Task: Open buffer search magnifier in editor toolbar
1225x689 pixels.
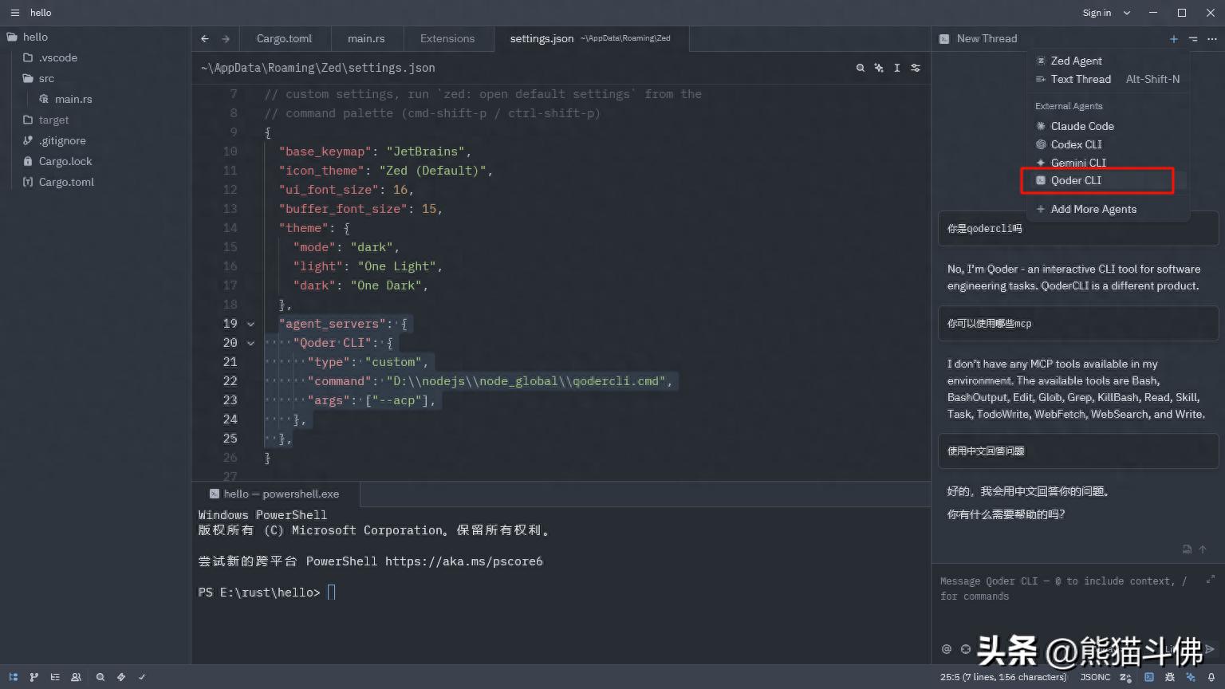Action: [861, 68]
